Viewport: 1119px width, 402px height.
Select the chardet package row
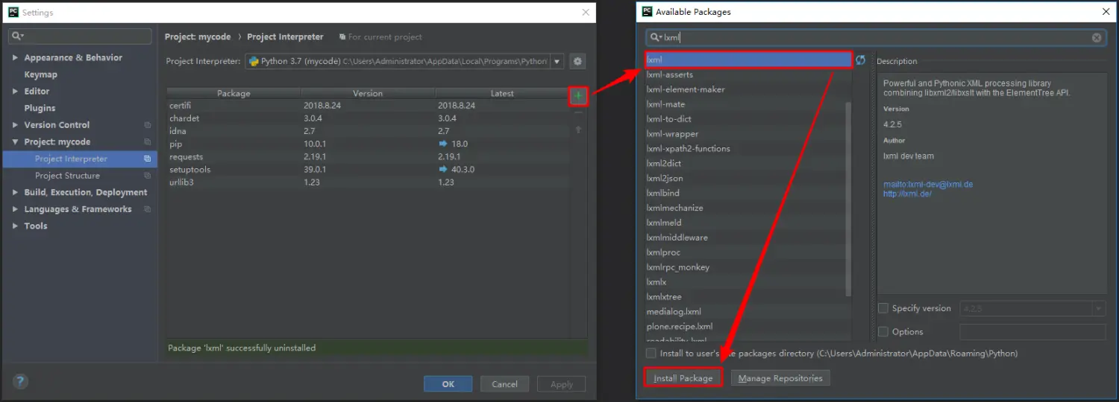pyautogui.click(x=369, y=118)
